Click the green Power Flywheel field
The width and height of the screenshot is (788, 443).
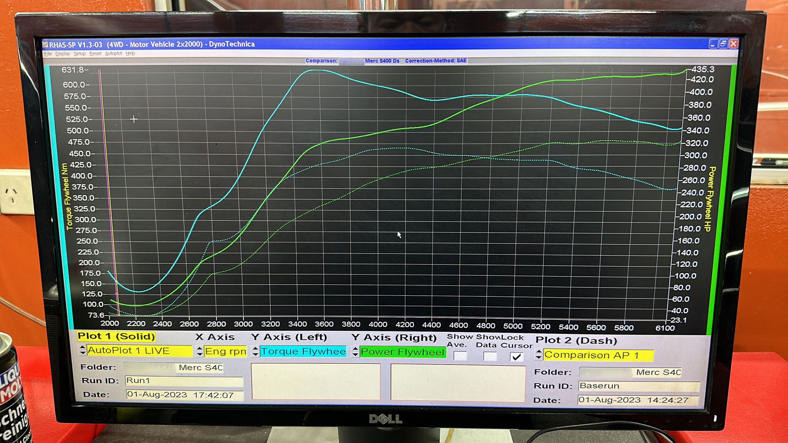(402, 352)
